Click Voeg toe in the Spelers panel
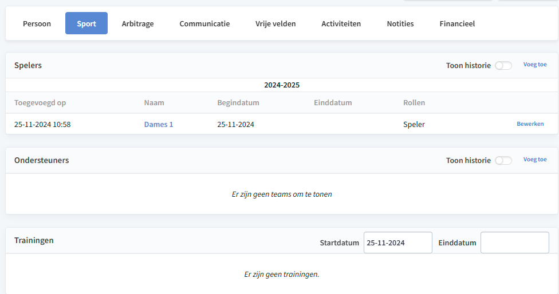Viewport: 559px width, 294px height. coord(535,65)
